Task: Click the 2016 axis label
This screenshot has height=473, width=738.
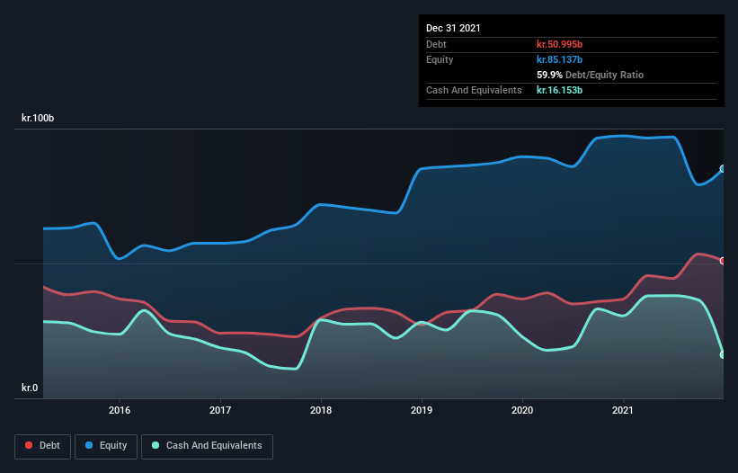Action: (120, 410)
